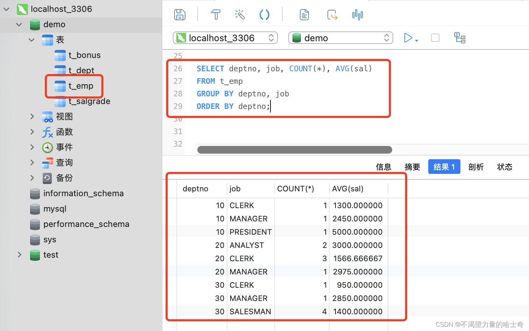This screenshot has height=331, width=529.
Task: Click the text document icon in toolbar
Action: 304,15
